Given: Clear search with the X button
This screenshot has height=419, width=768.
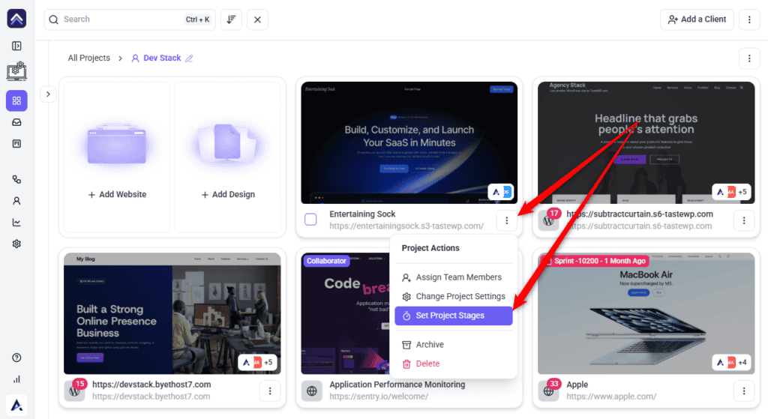Looking at the screenshot, I should (258, 19).
